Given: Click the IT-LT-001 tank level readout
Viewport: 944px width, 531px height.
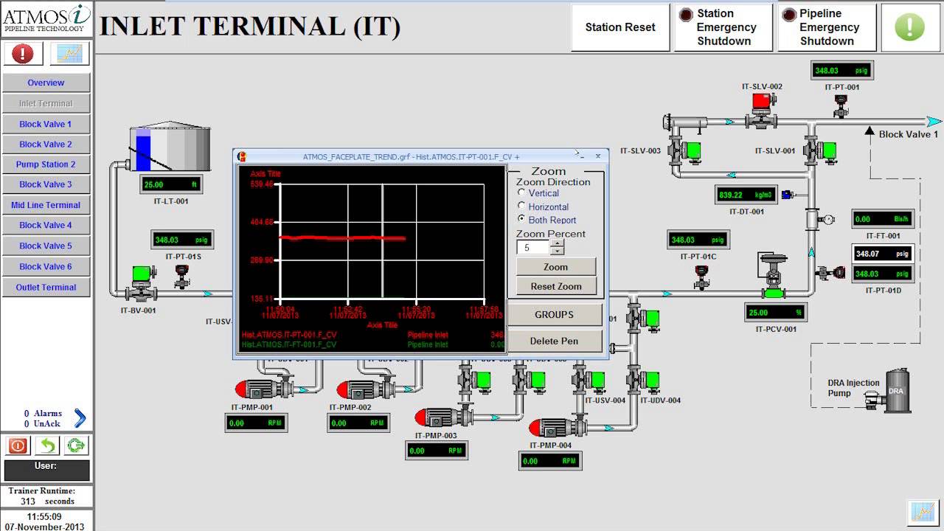Looking at the screenshot, I should [170, 184].
